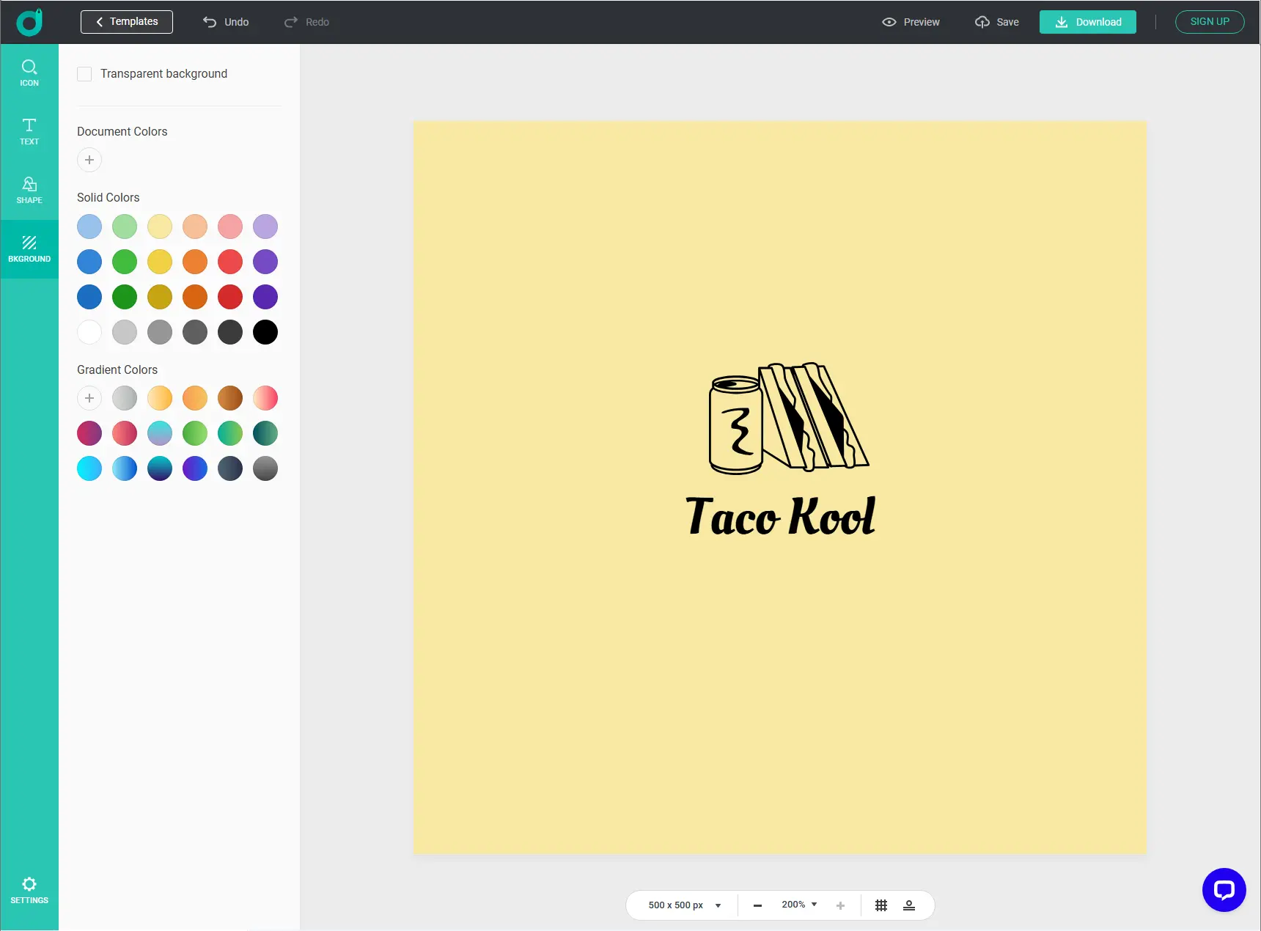
Task: Apply the dark green solid swatch
Action: [125, 297]
